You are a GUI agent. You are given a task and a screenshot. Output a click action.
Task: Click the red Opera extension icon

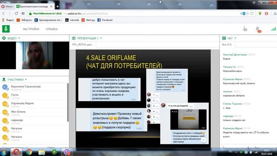267,13
